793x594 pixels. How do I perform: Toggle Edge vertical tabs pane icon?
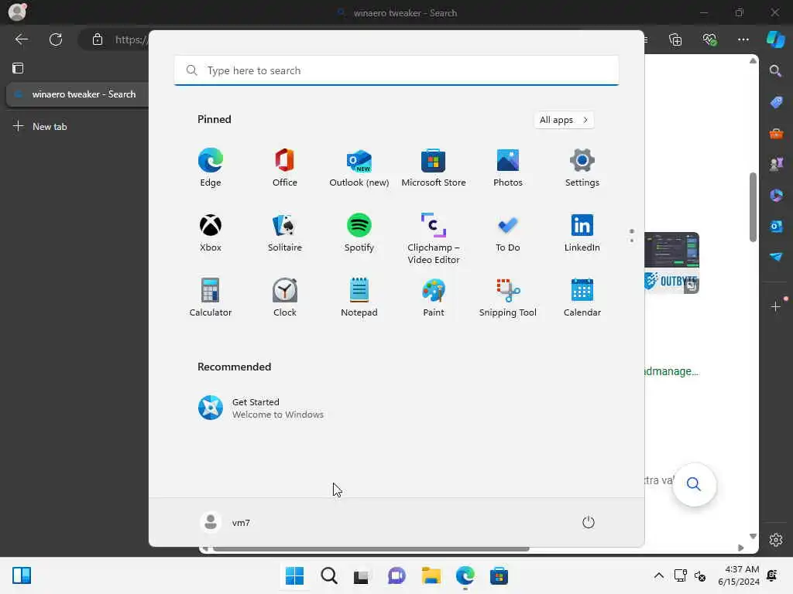tap(18, 68)
